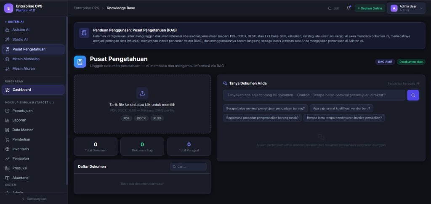Click the PDF format tag
The height and width of the screenshot is (204, 431).
tap(126, 118)
